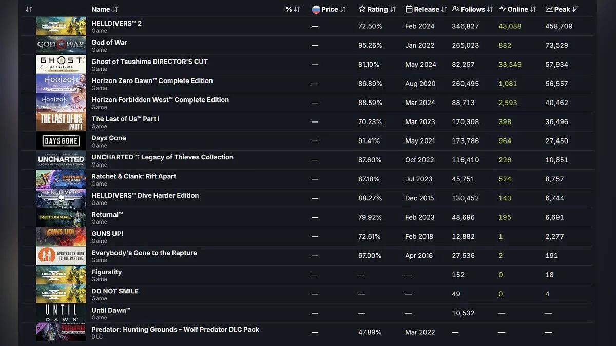This screenshot has width=616, height=346.
Task: Click the star Rating icon
Action: [x=362, y=9]
